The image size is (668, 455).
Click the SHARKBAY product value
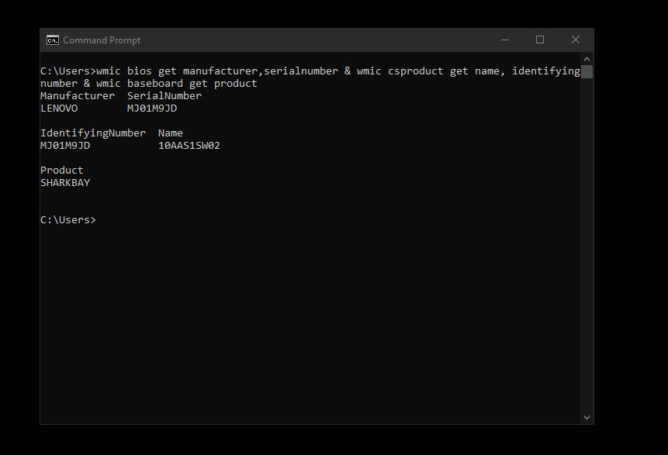(65, 183)
